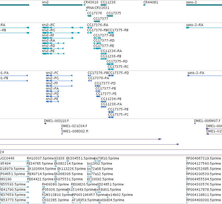Select protein CG17377-PB
222x204 pixels.
coord(106,89)
